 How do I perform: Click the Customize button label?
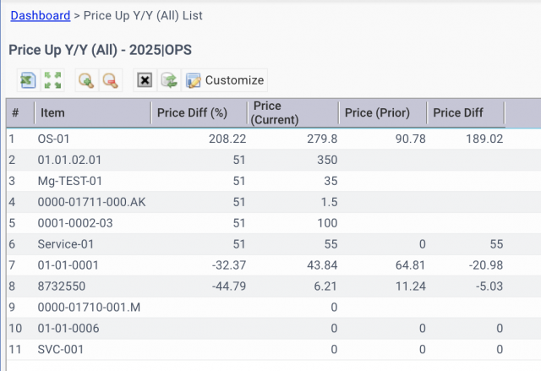point(235,80)
